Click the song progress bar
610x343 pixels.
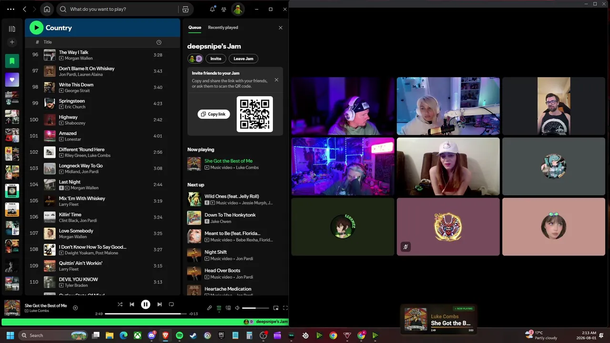(x=146, y=314)
